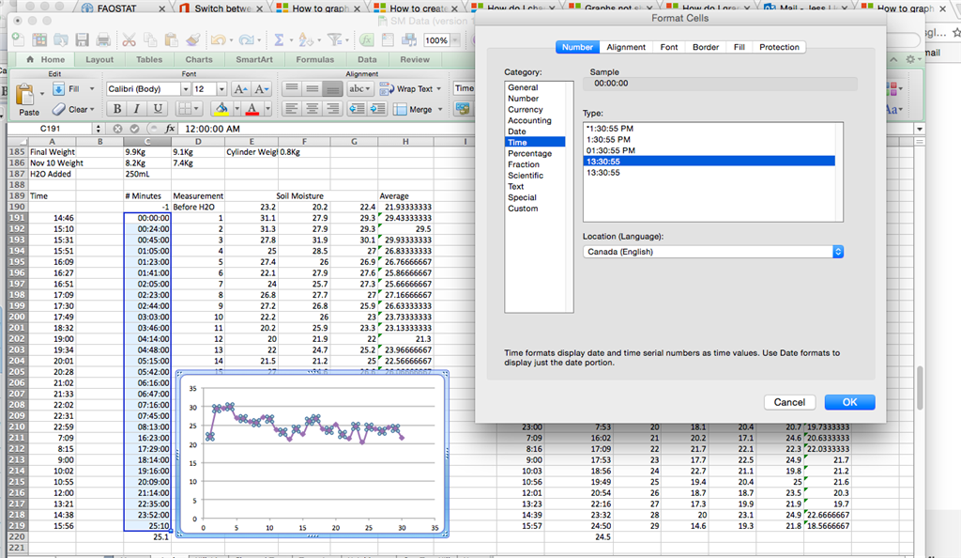Click the Sort A-Z icon
The image size is (961, 558).
(x=305, y=40)
